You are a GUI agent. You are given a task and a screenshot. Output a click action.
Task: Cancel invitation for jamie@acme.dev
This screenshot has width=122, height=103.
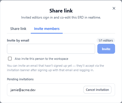(x=97, y=90)
